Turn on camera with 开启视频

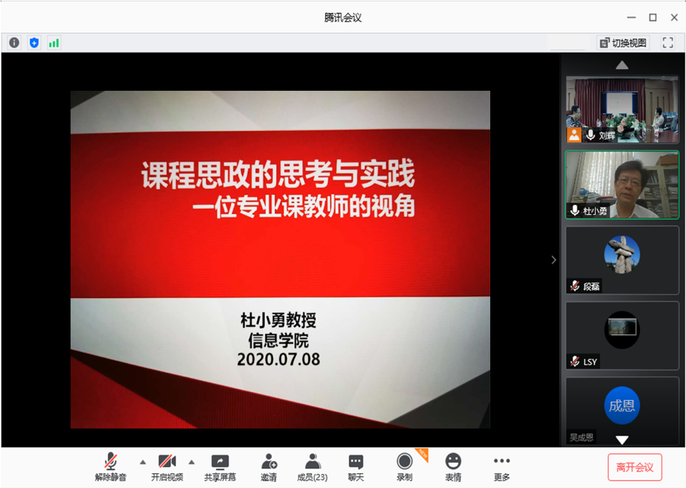click(167, 467)
